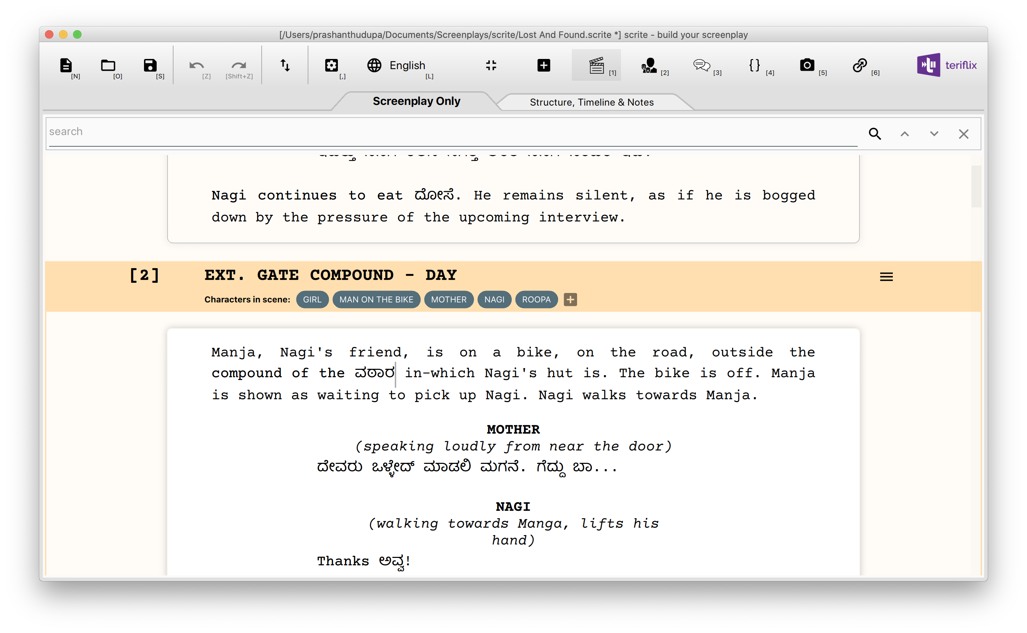Select the GIRL character tag
1027x633 pixels.
click(x=312, y=300)
